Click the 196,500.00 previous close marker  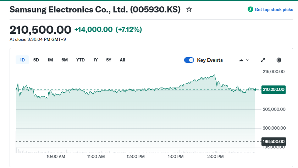click(274, 142)
